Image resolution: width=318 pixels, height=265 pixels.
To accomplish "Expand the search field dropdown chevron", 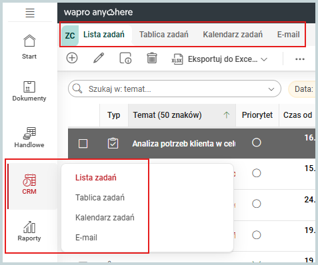I will 271,89.
